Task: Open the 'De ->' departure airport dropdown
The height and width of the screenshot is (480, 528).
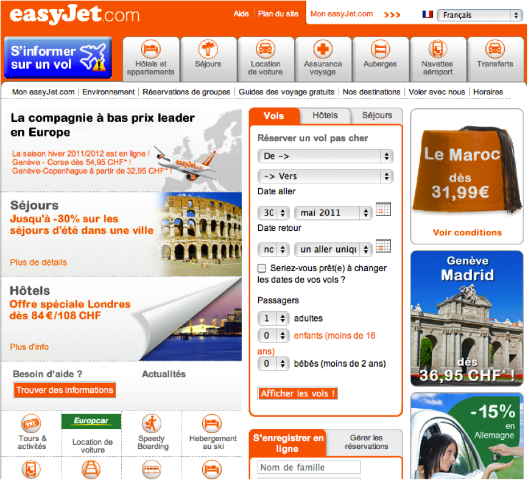Action: 325,157
